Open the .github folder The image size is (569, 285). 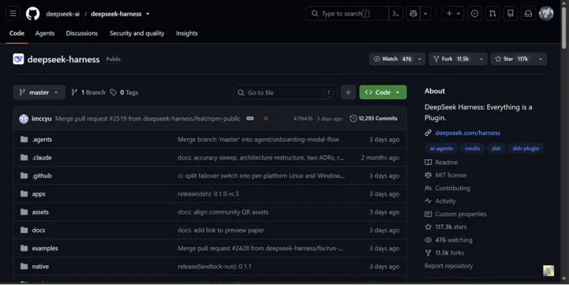(x=42, y=176)
